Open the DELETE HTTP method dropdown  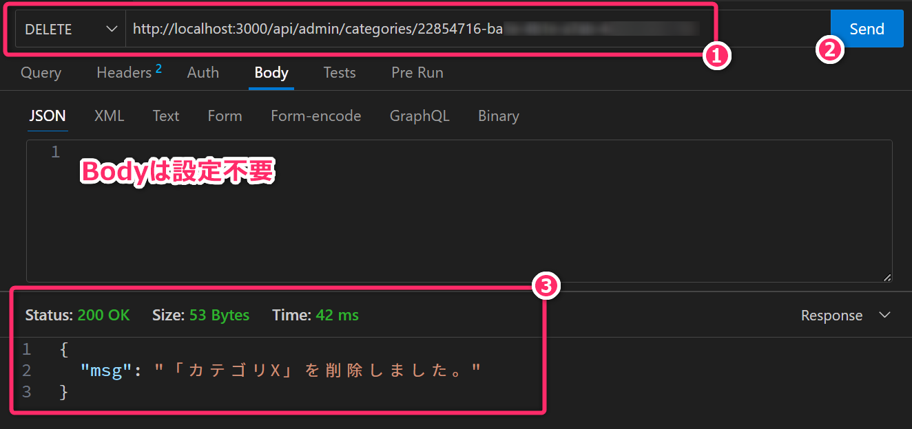pos(70,30)
